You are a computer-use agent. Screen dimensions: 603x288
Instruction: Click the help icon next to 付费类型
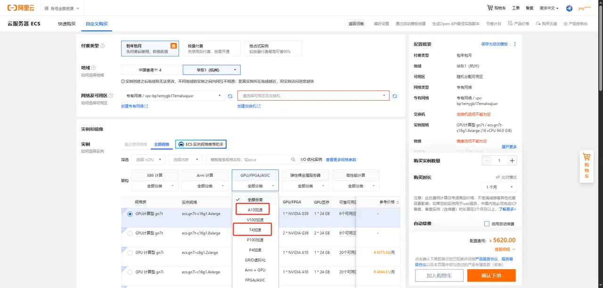tap(102, 46)
